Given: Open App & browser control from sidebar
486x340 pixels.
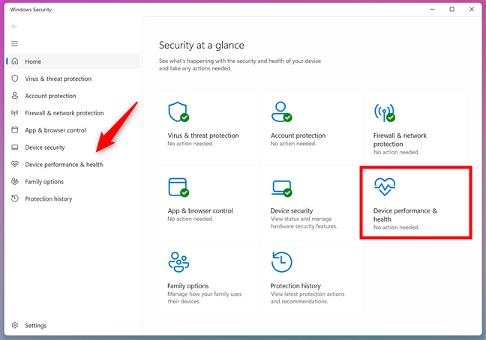Looking at the screenshot, I should (x=73, y=130).
